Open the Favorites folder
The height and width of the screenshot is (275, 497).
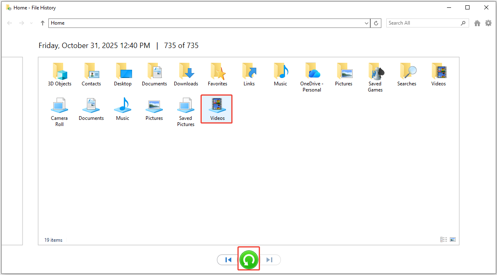pyautogui.click(x=217, y=74)
